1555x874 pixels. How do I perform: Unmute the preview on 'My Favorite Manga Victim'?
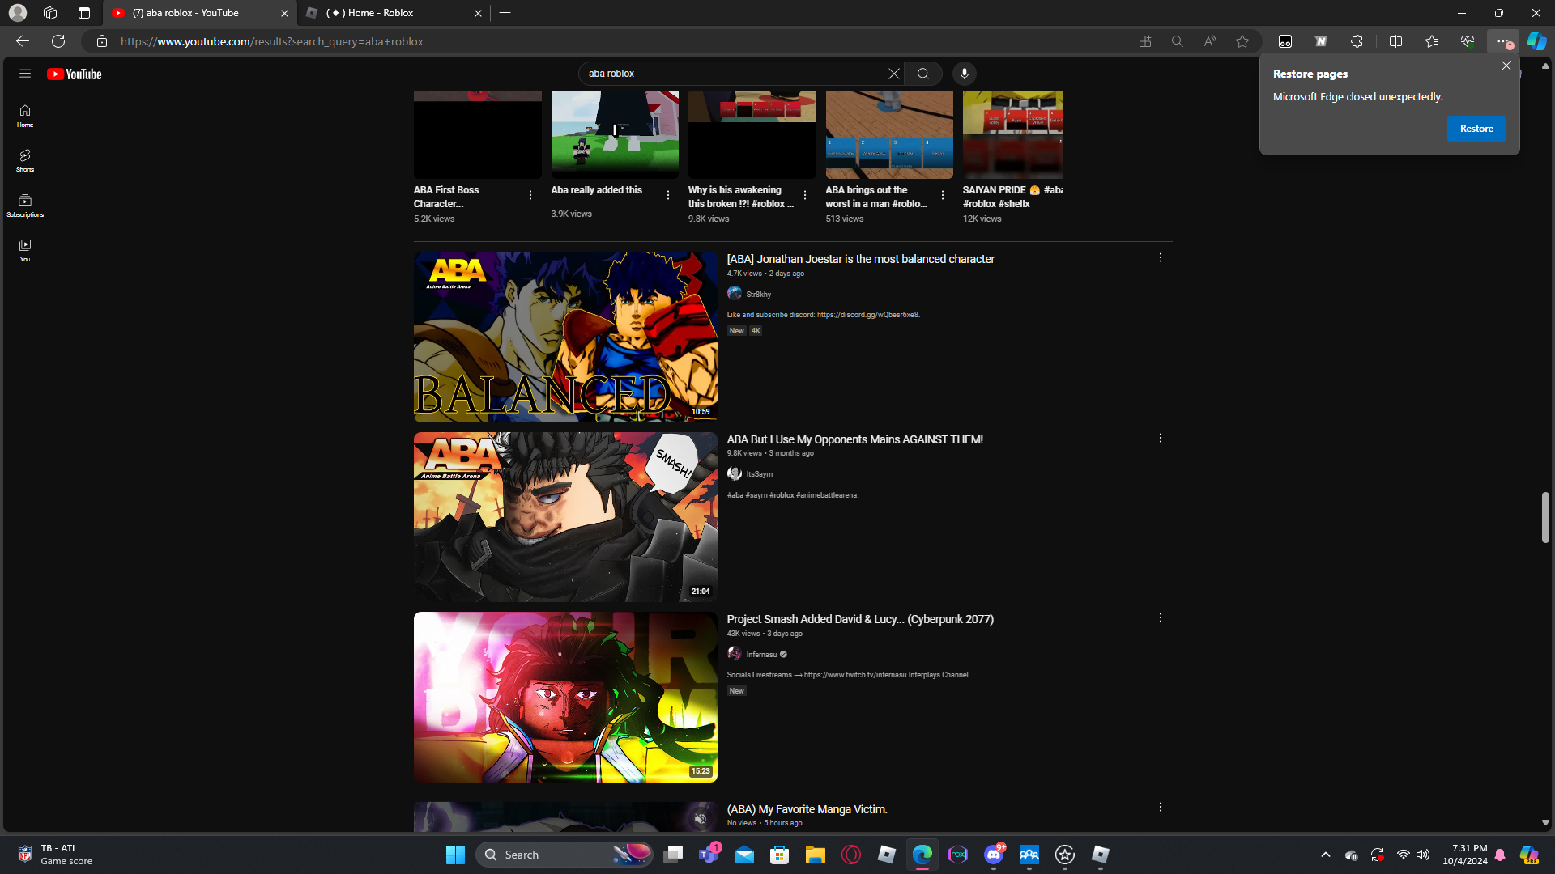point(701,819)
